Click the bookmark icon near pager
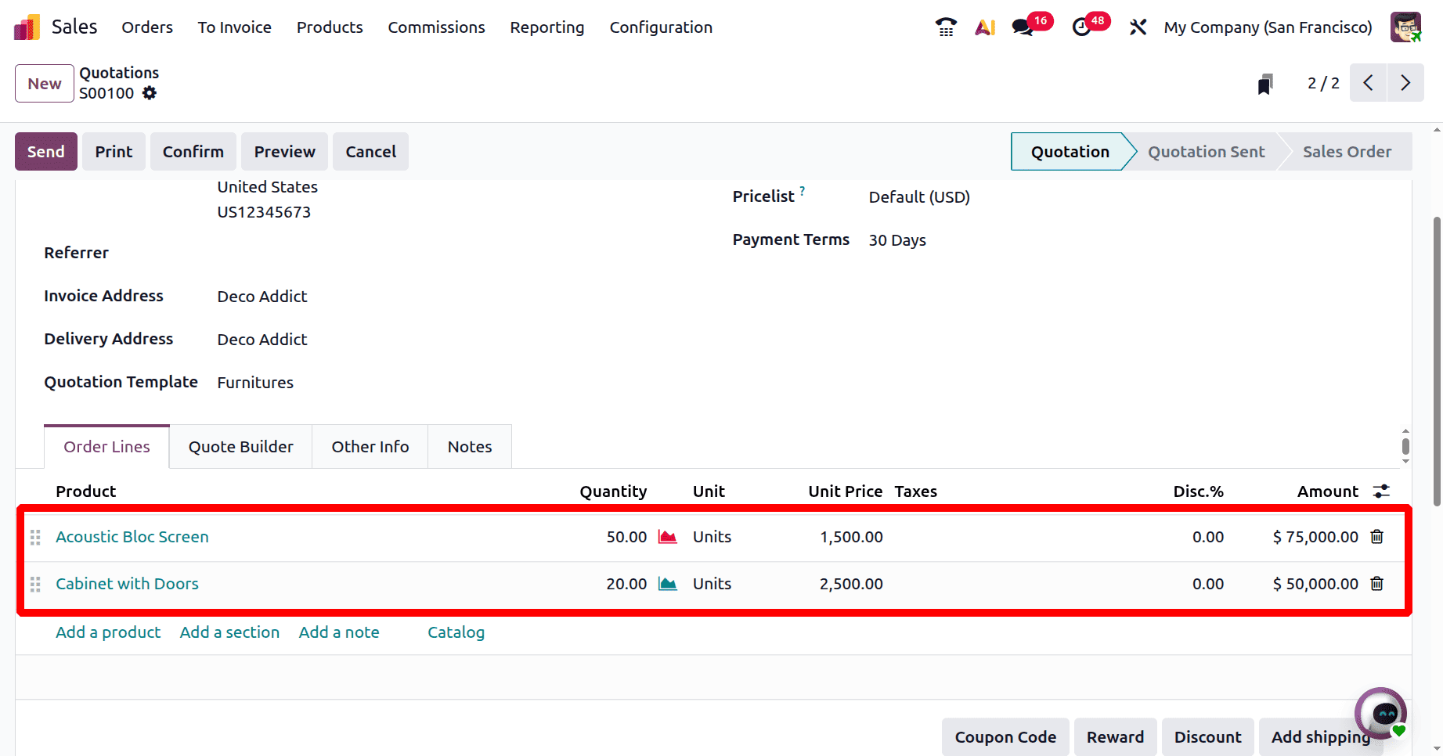Viewport: 1443px width, 756px height. click(1264, 84)
